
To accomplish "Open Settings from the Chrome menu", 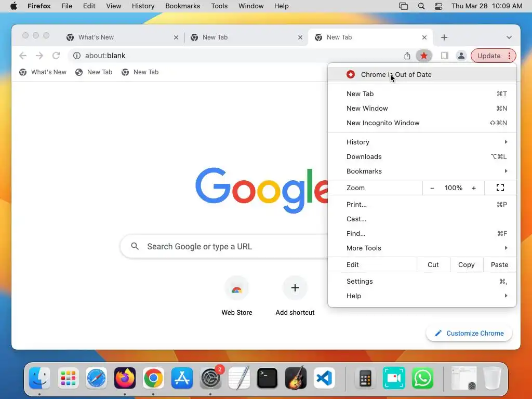I will click(x=422, y=281).
